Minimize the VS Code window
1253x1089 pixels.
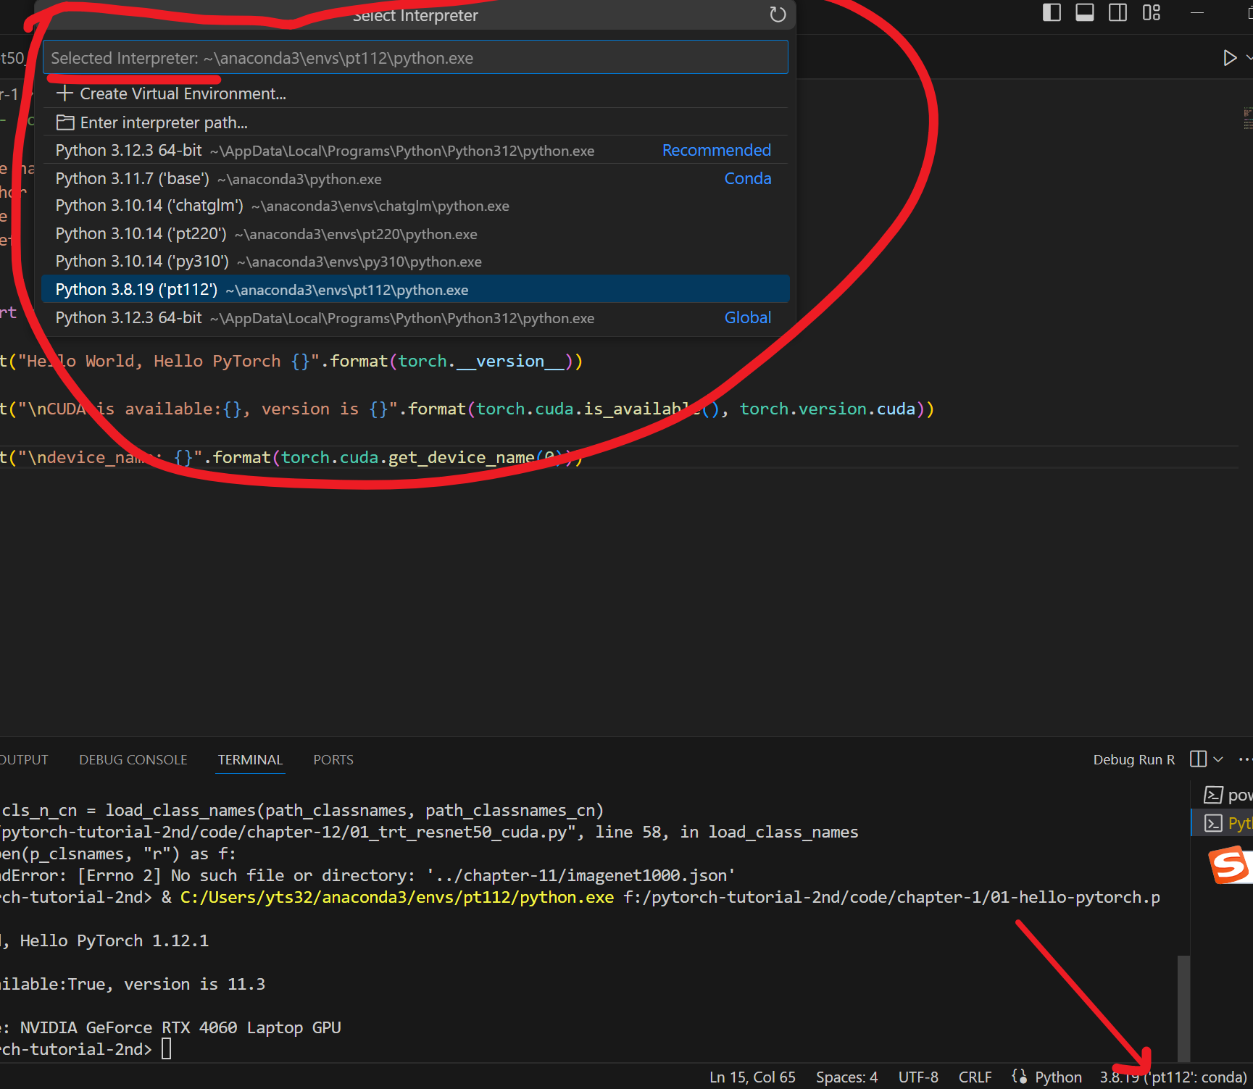pyautogui.click(x=1197, y=12)
